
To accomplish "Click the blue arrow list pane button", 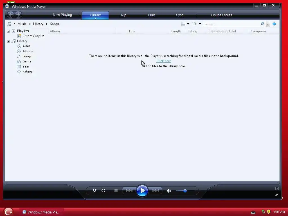I will coord(274,24).
